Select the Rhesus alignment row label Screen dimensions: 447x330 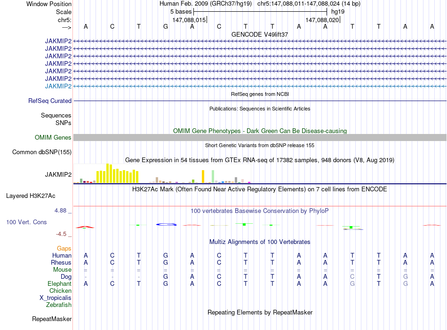(x=61, y=262)
